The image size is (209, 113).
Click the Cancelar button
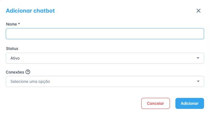pyautogui.click(x=156, y=103)
